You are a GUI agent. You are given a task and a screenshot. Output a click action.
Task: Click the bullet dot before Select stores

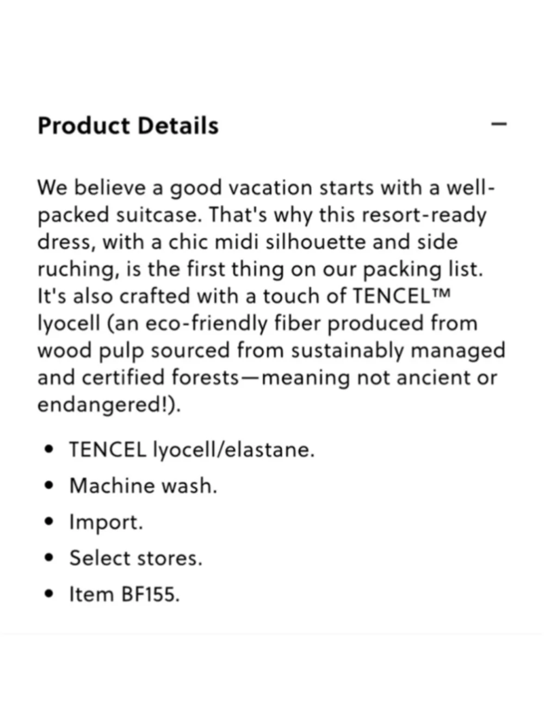(x=50, y=558)
